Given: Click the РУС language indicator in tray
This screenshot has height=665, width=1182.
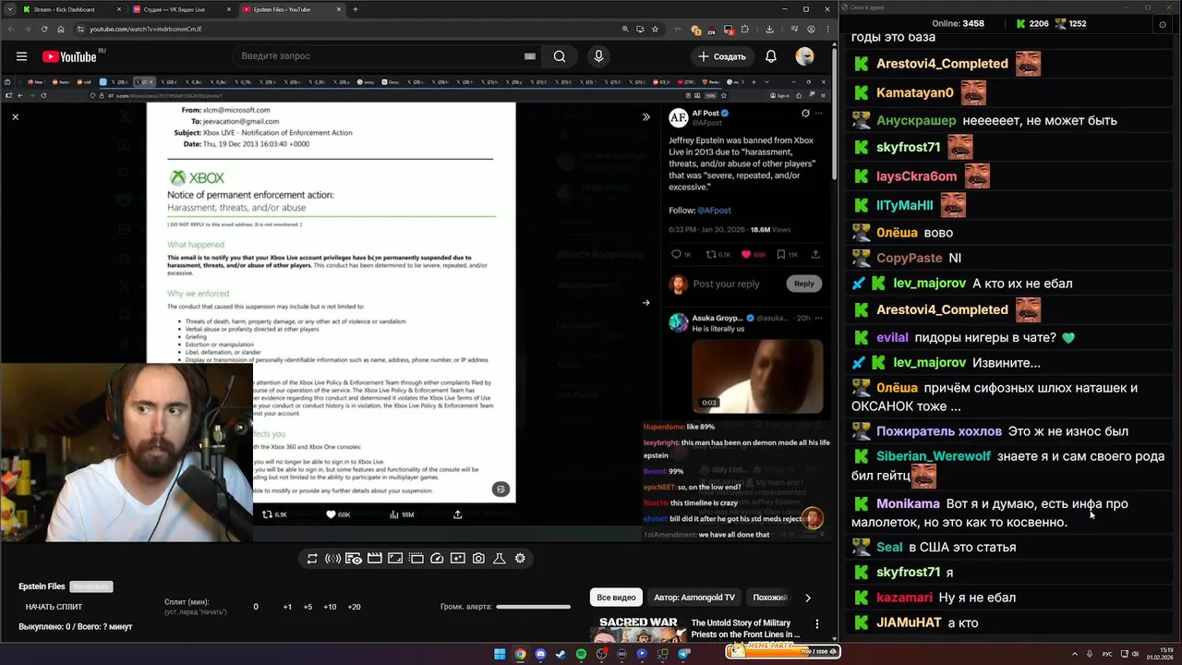Looking at the screenshot, I should click(1107, 654).
